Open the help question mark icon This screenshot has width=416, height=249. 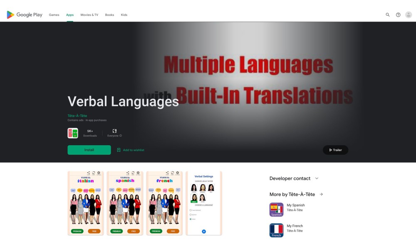point(398,15)
